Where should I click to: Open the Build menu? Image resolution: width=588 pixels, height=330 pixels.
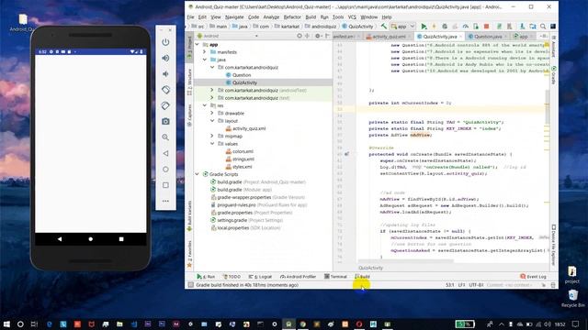click(311, 17)
